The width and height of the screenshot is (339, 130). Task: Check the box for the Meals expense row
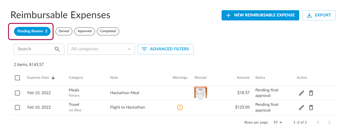(17, 93)
